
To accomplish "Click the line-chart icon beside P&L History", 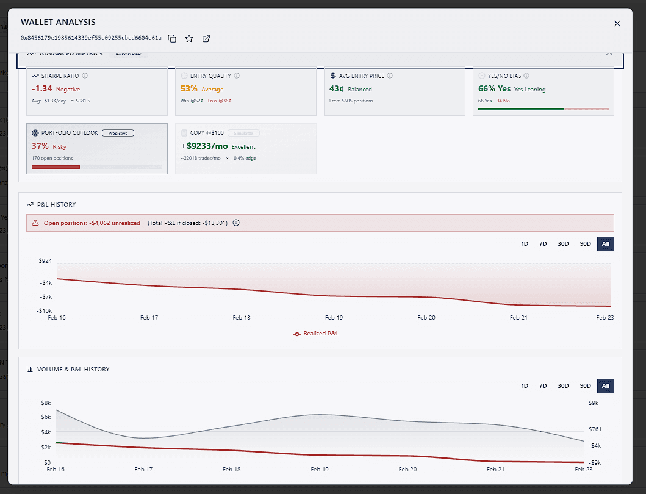I will (x=29, y=204).
